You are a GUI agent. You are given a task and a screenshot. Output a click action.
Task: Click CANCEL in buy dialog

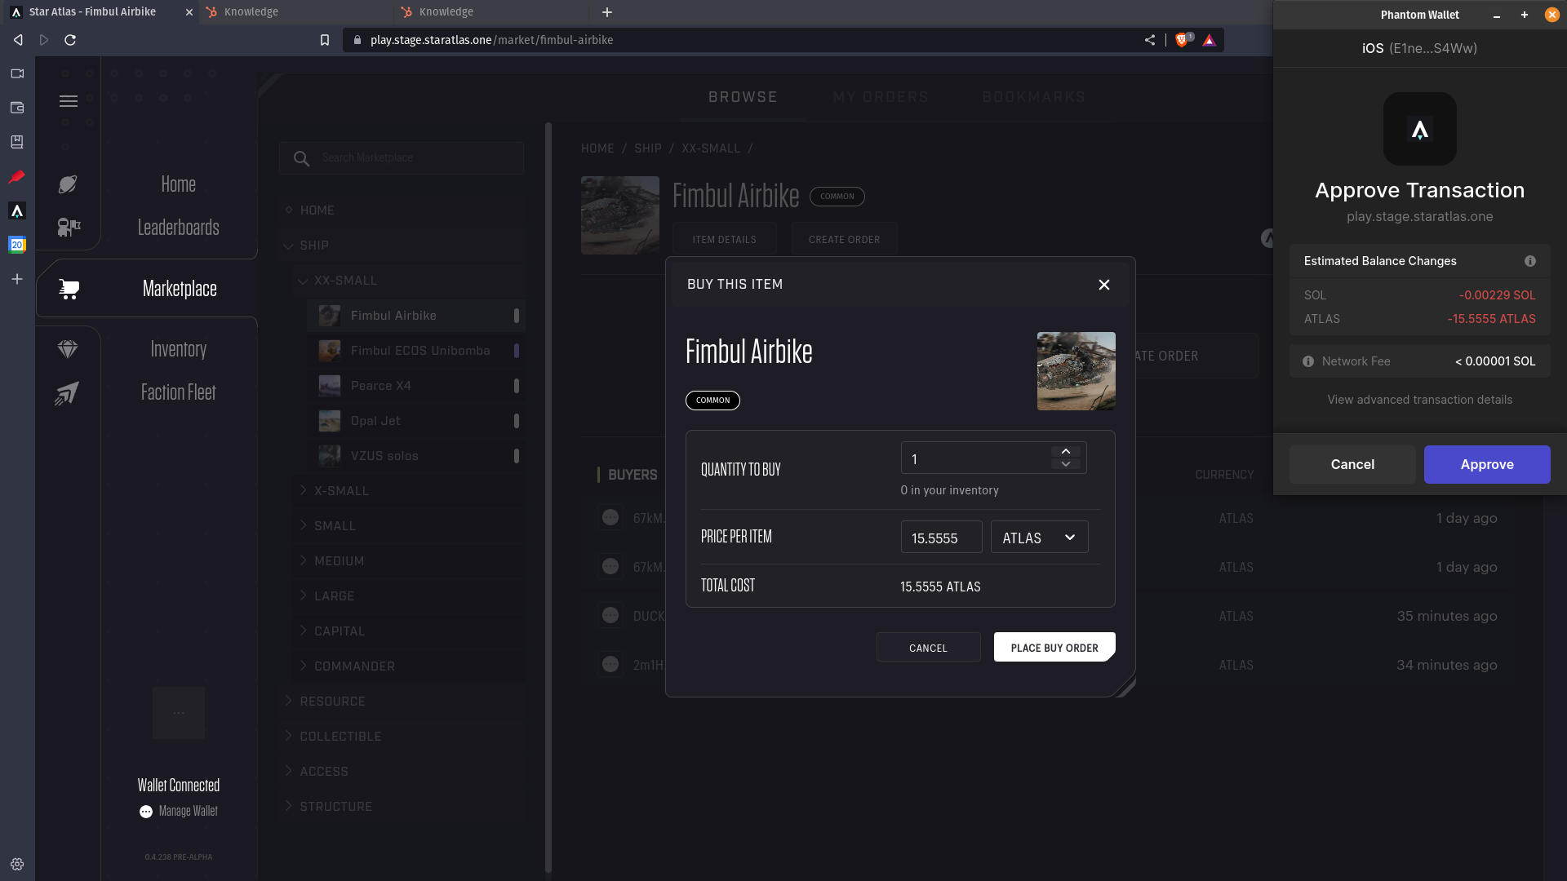click(928, 648)
